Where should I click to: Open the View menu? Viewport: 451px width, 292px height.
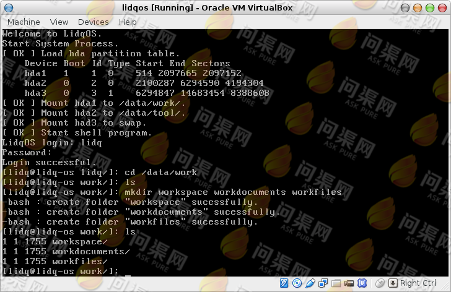(x=59, y=22)
